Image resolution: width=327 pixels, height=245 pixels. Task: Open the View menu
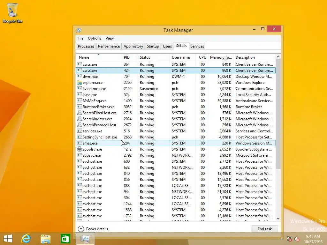pyautogui.click(x=110, y=38)
